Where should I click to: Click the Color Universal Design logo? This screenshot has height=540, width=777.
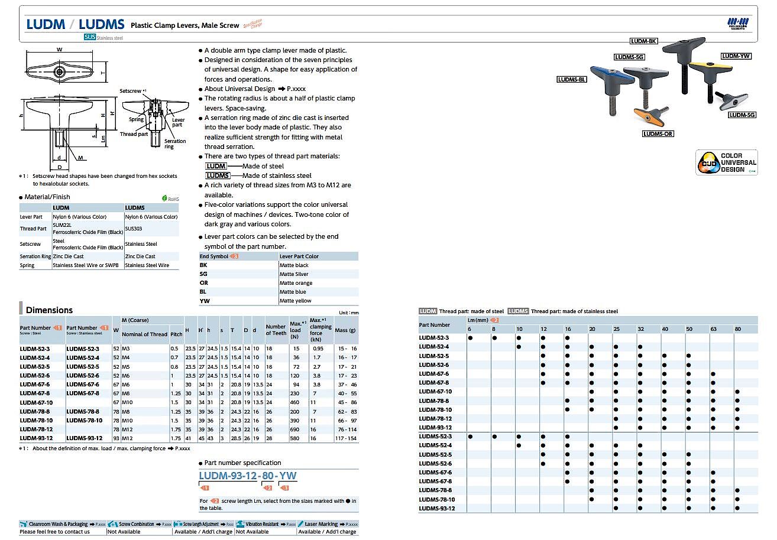(727, 162)
